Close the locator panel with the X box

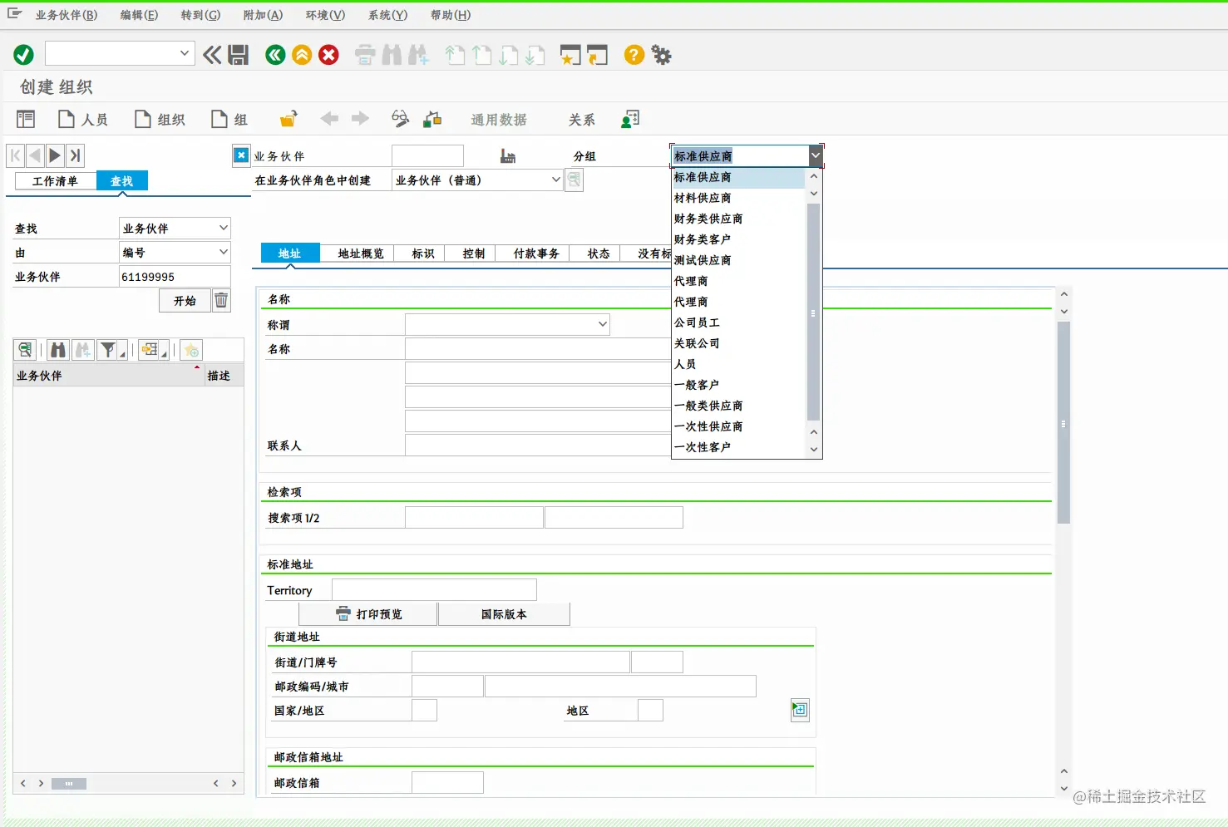pyautogui.click(x=241, y=155)
